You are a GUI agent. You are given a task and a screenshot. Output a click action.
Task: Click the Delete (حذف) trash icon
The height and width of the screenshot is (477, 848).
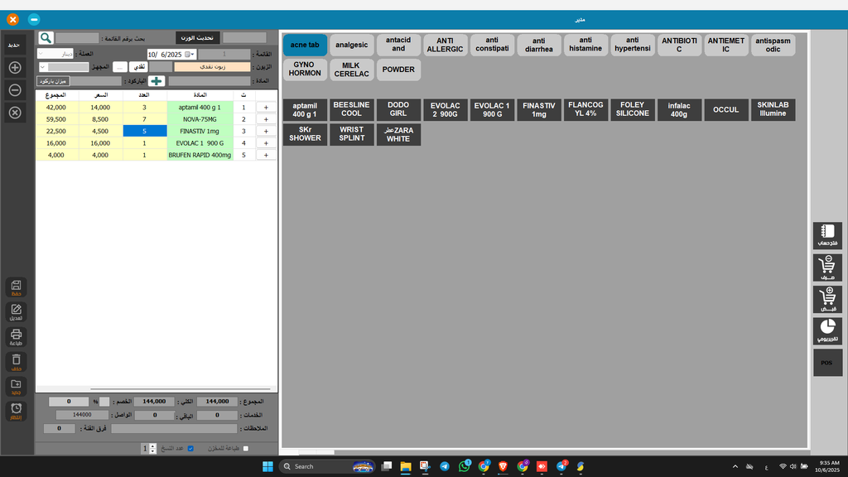click(x=16, y=362)
